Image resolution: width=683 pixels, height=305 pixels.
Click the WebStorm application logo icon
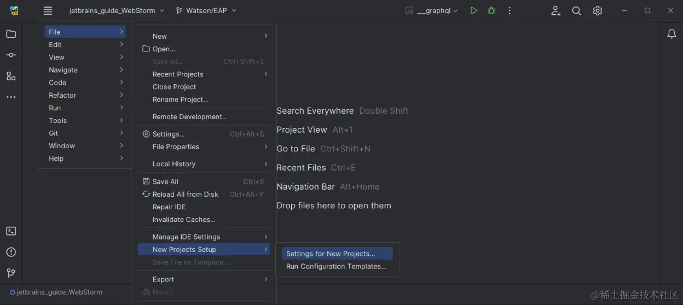tap(14, 10)
